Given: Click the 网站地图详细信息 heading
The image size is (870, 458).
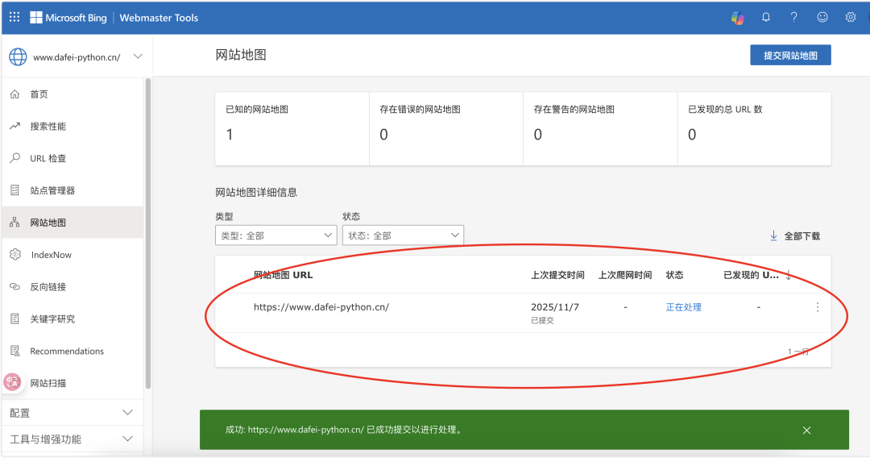Looking at the screenshot, I should click(256, 193).
